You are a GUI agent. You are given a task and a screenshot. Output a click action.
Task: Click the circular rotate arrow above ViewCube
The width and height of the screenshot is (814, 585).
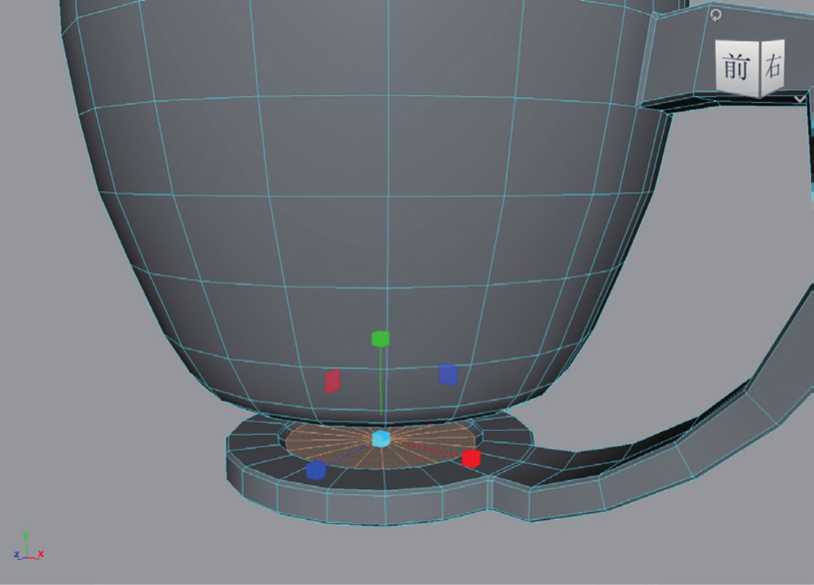(x=716, y=14)
